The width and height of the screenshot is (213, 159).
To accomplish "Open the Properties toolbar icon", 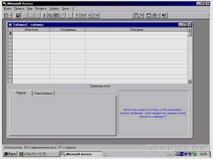I will tap(135, 15).
